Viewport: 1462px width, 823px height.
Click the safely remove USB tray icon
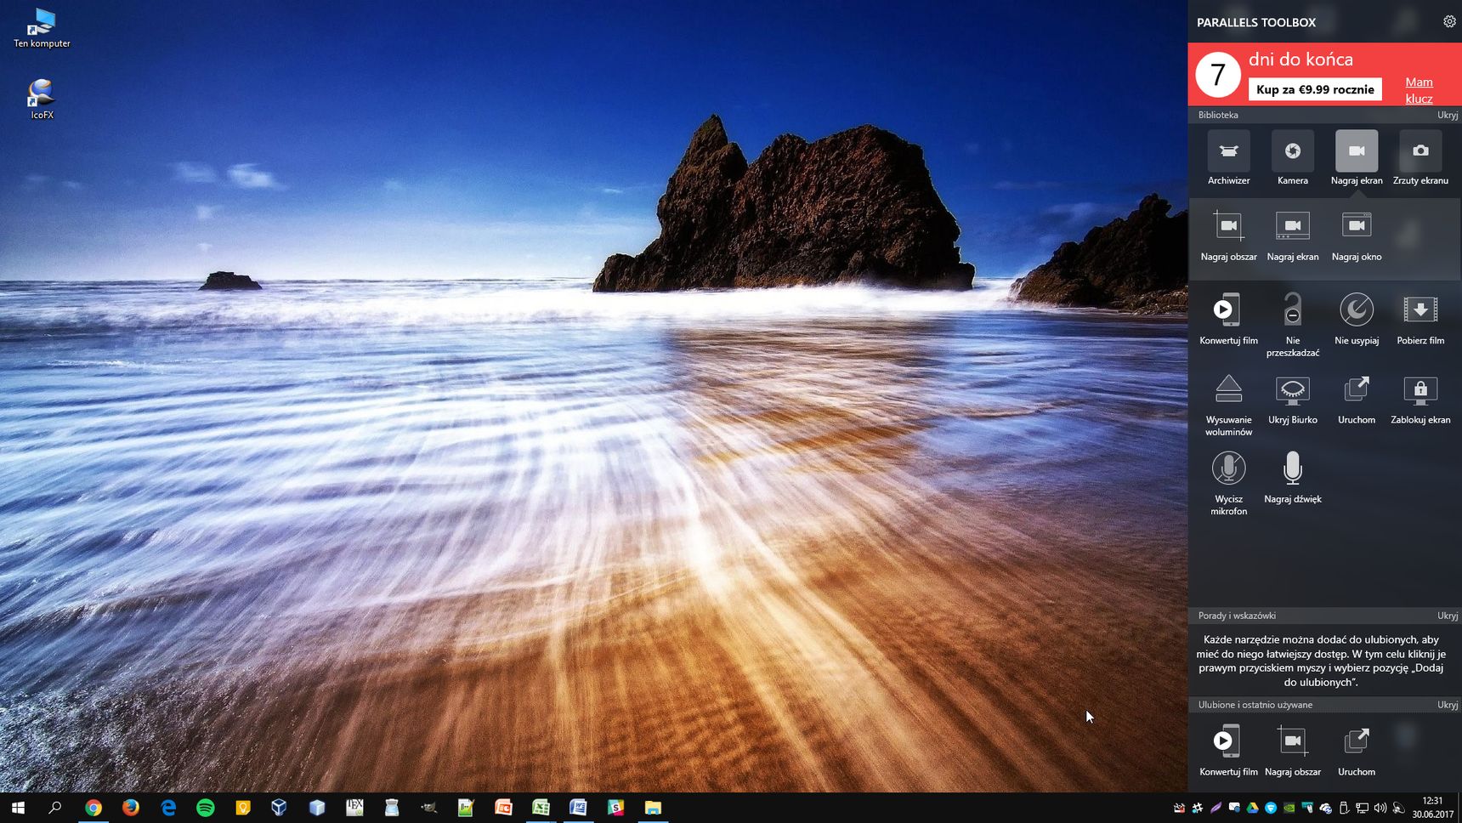click(x=1344, y=808)
